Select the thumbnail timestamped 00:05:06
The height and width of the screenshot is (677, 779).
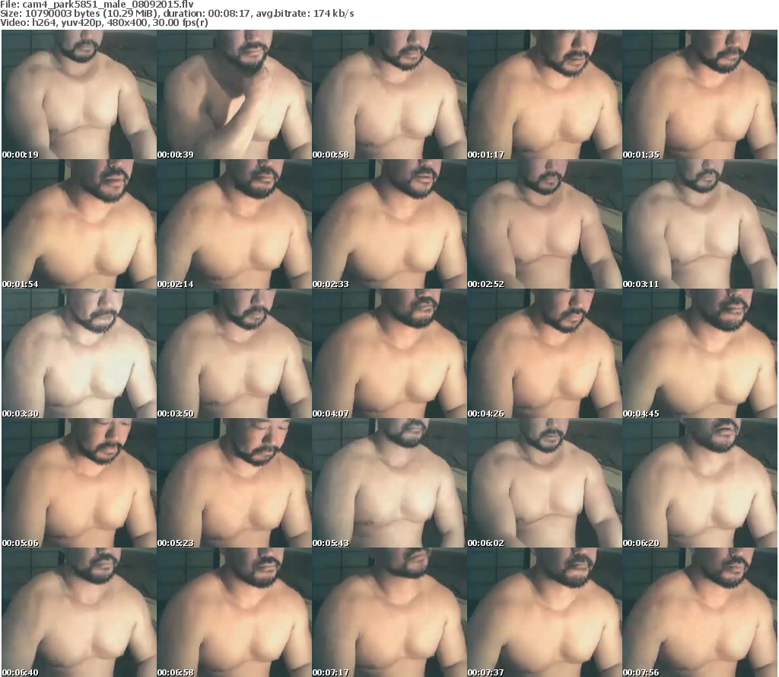(79, 483)
